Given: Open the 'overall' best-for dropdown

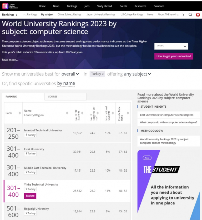Looking at the screenshot, I should click(x=70, y=74).
